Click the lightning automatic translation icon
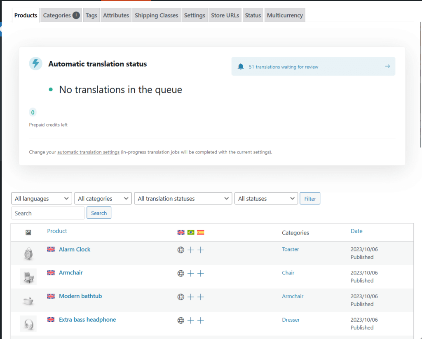 [35, 64]
